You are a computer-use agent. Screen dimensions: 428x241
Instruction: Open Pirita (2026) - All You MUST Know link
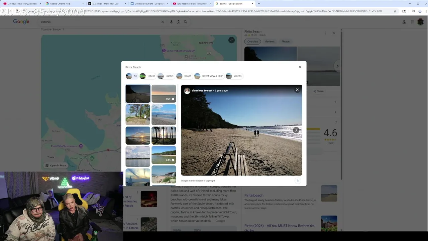tap(280, 228)
